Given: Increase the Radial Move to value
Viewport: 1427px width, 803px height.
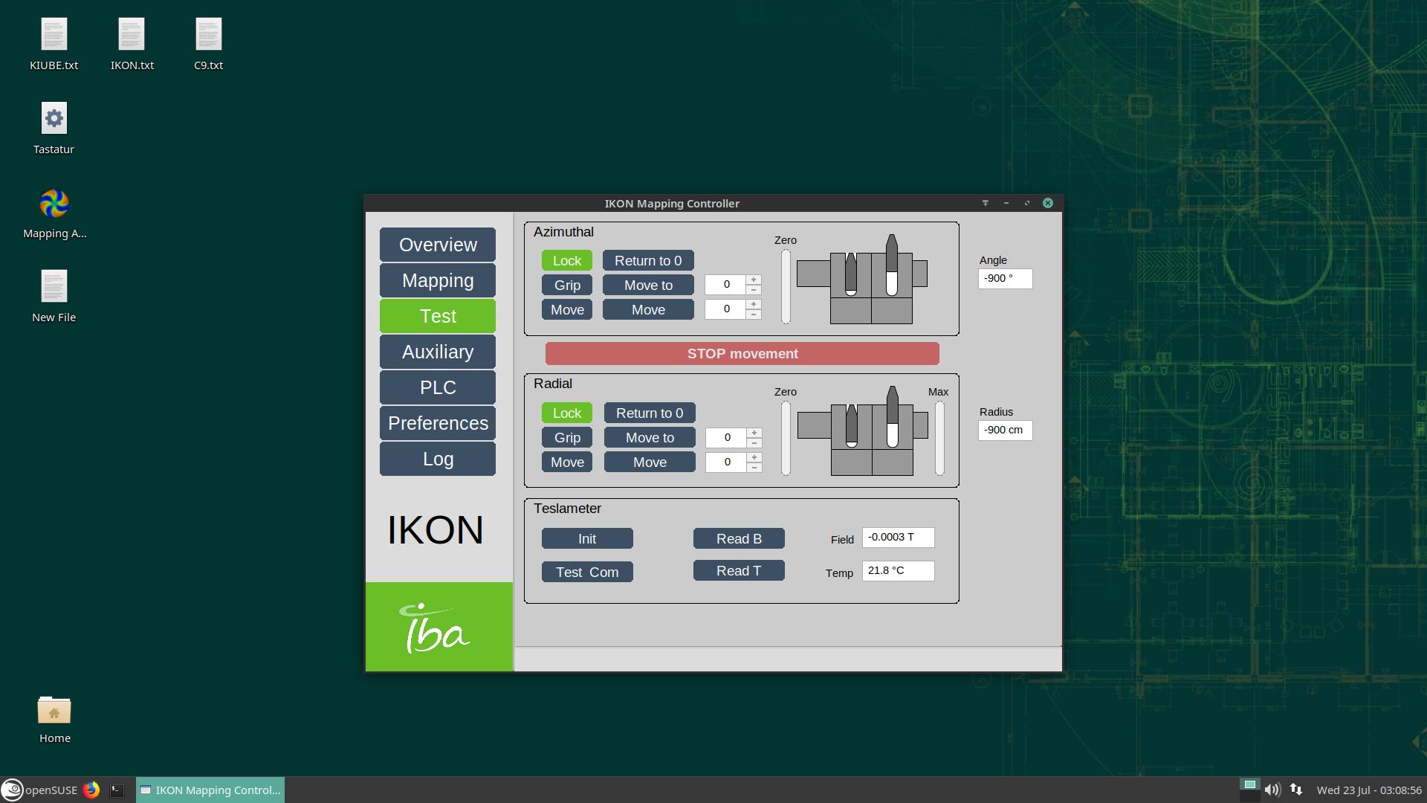Looking at the screenshot, I should [754, 433].
